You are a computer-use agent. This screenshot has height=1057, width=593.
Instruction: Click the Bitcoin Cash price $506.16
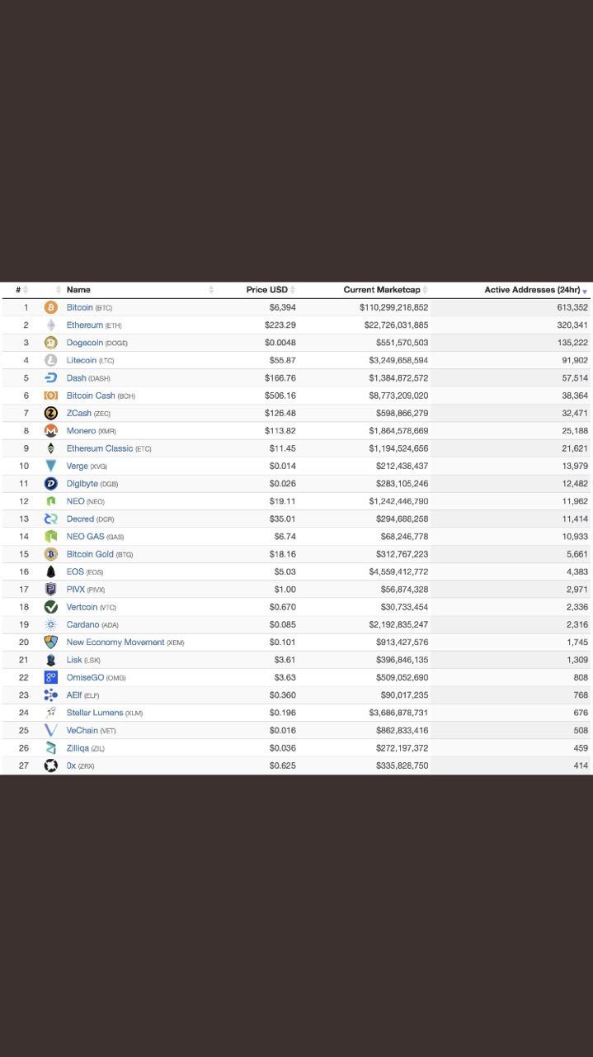(280, 396)
